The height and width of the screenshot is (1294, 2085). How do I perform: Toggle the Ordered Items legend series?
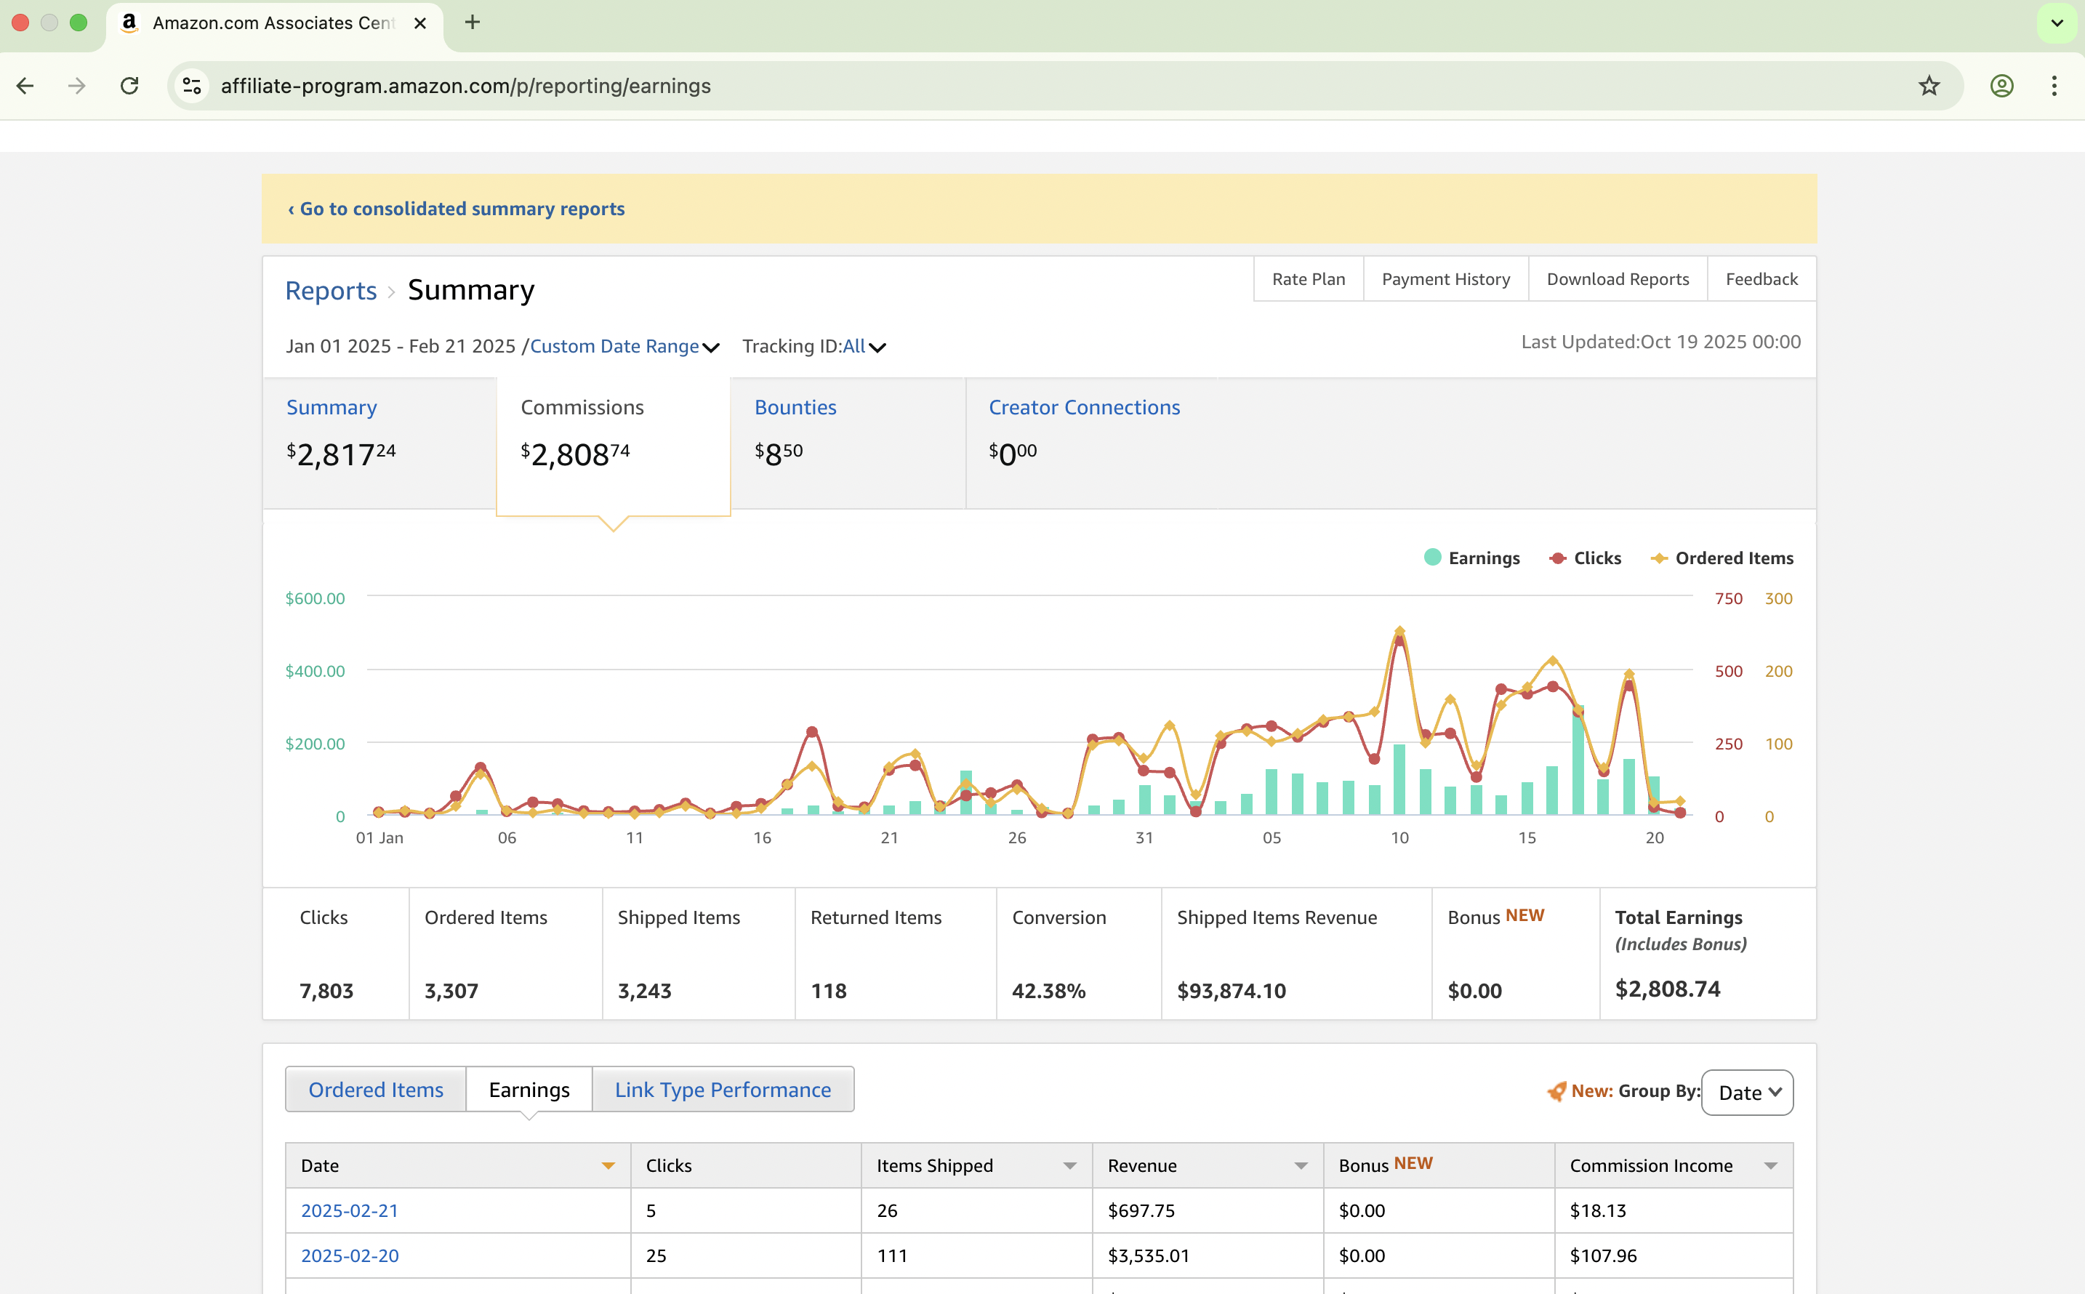tap(1722, 558)
